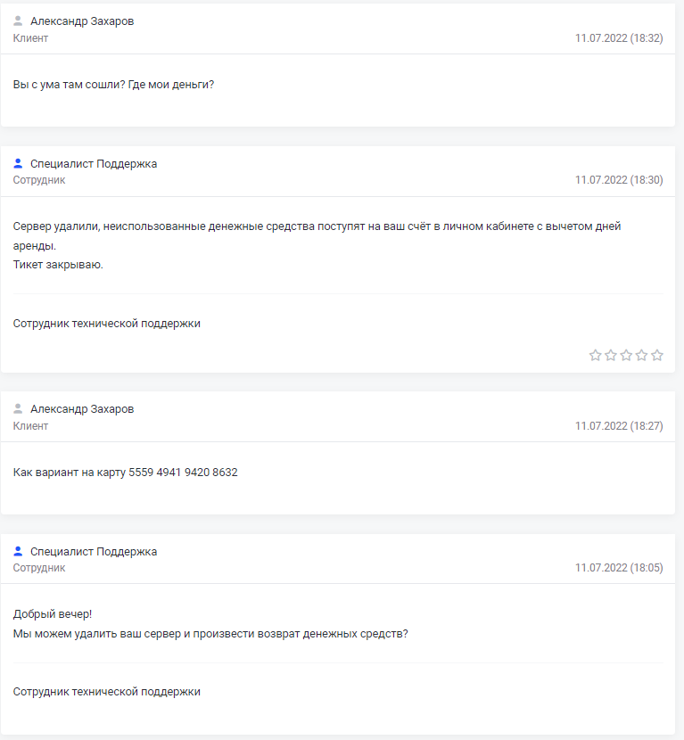684x740 pixels.
Task: Click the timestamp 11.07.2022 (18:27)
Action: pyautogui.click(x=619, y=426)
